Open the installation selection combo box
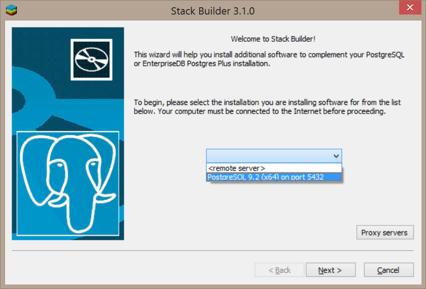Image resolution: width=426 pixels, height=289 pixels. click(x=274, y=156)
